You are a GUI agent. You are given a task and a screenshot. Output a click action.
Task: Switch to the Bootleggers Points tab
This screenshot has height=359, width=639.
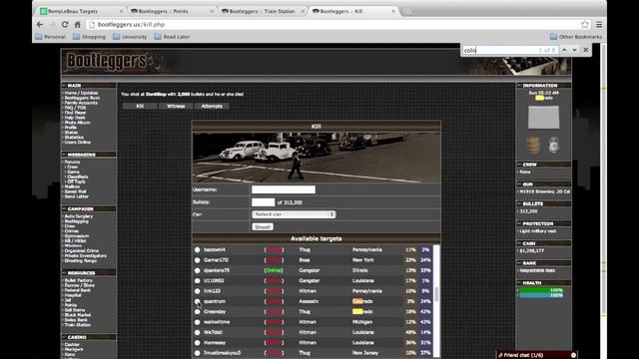click(x=172, y=11)
